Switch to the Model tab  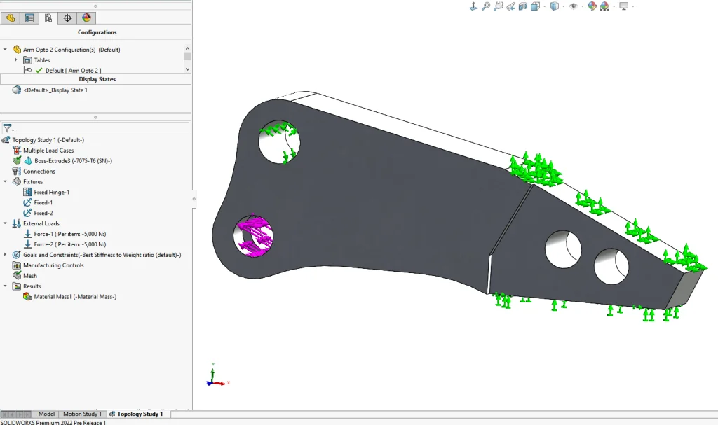coord(46,414)
